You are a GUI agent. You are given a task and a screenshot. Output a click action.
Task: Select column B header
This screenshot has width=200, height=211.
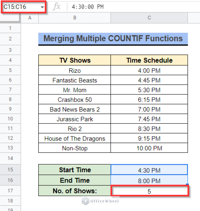click(x=74, y=18)
